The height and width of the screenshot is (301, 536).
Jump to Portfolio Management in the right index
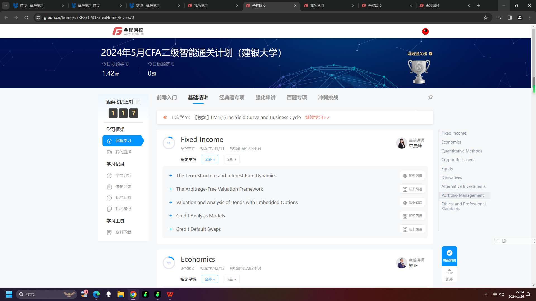pos(463,195)
